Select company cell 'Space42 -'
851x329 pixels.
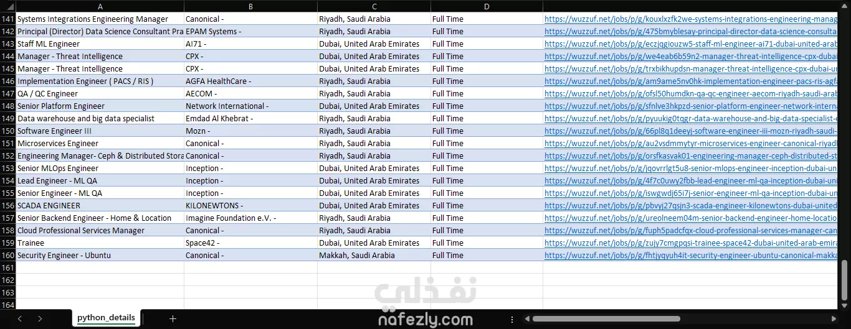coord(251,243)
